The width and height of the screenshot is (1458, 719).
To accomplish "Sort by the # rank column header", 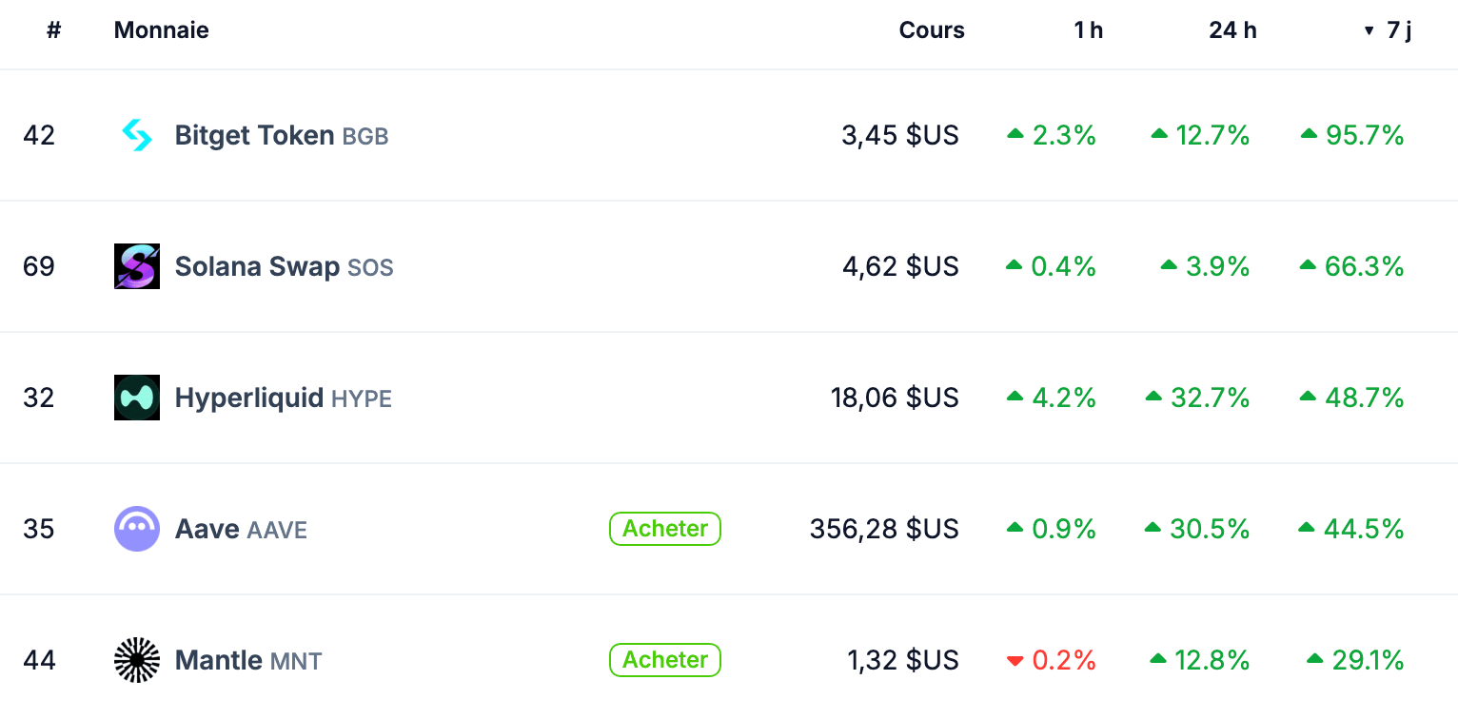I will [53, 30].
